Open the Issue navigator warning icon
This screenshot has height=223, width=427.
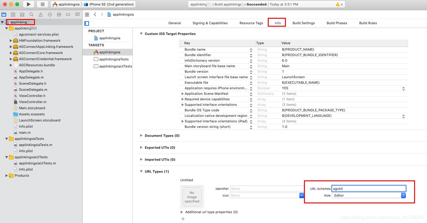(40, 14)
